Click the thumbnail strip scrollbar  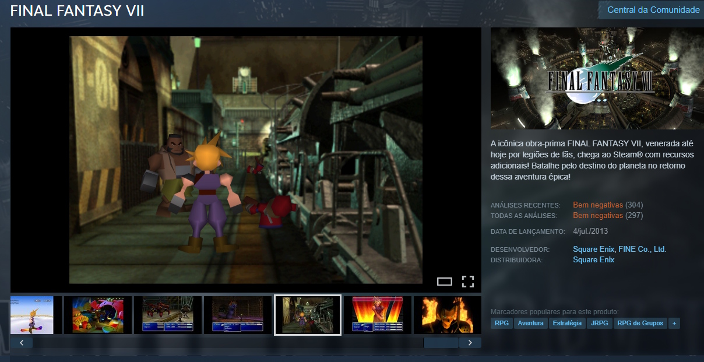click(441, 342)
